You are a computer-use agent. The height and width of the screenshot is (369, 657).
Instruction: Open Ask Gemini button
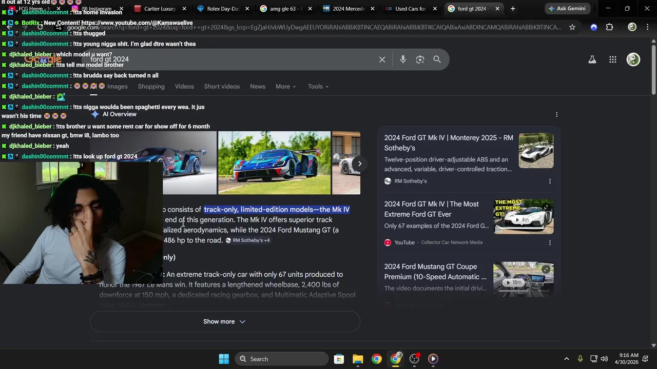click(x=567, y=9)
